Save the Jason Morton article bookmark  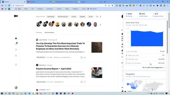tap(82, 58)
